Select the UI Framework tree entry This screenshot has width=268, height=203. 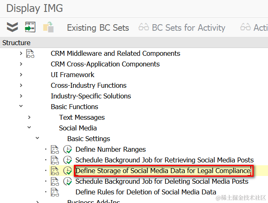point(73,75)
